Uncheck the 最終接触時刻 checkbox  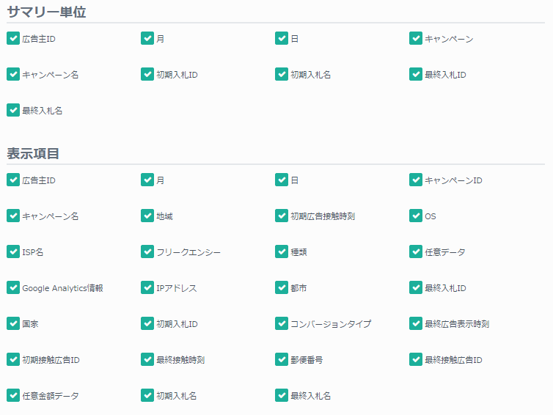(147, 360)
